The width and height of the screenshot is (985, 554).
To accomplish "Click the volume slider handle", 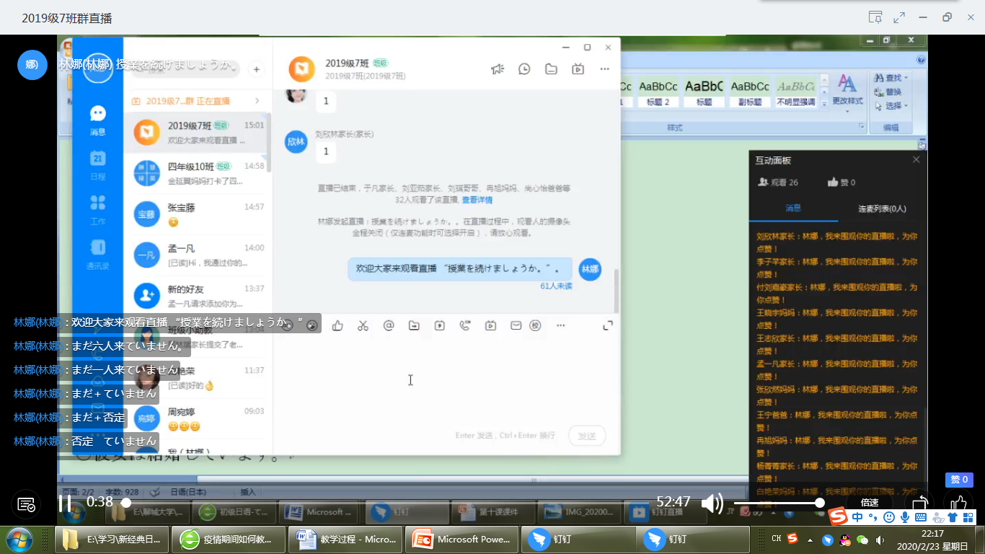I will pyautogui.click(x=820, y=503).
